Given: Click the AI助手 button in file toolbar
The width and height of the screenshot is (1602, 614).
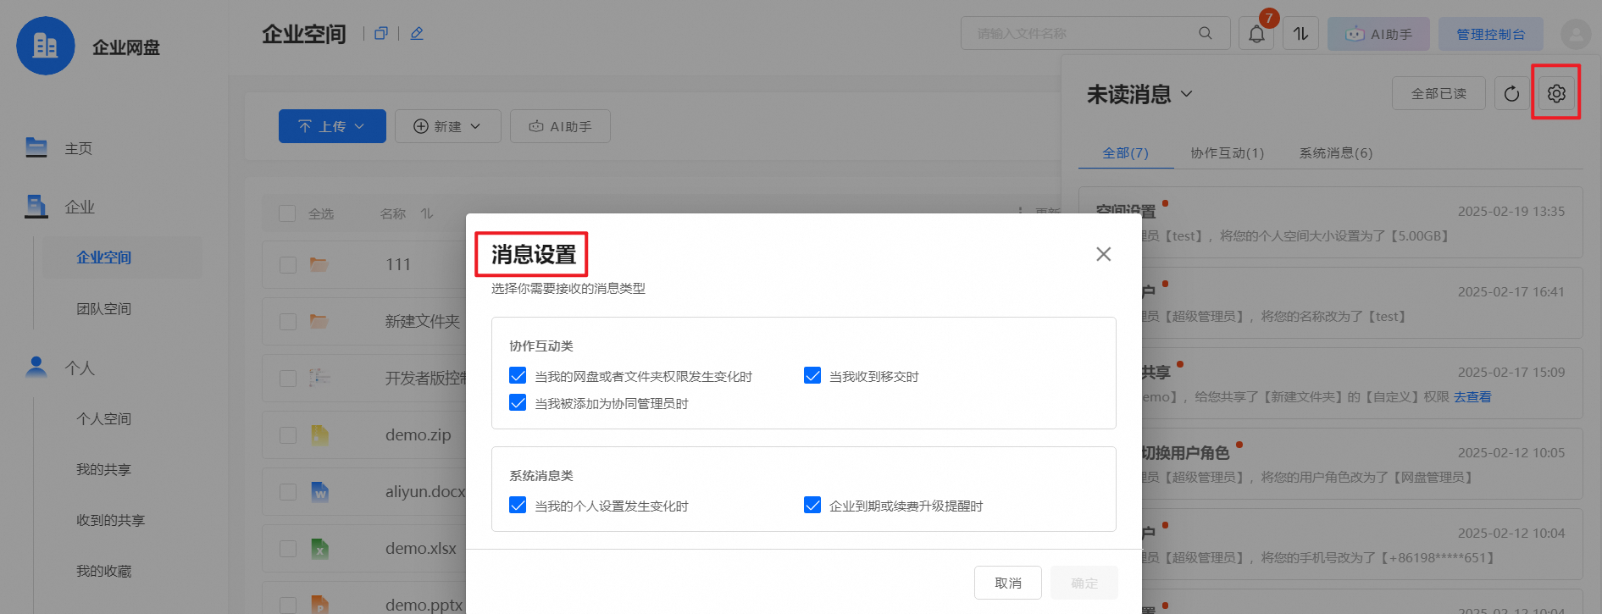Looking at the screenshot, I should tap(560, 126).
